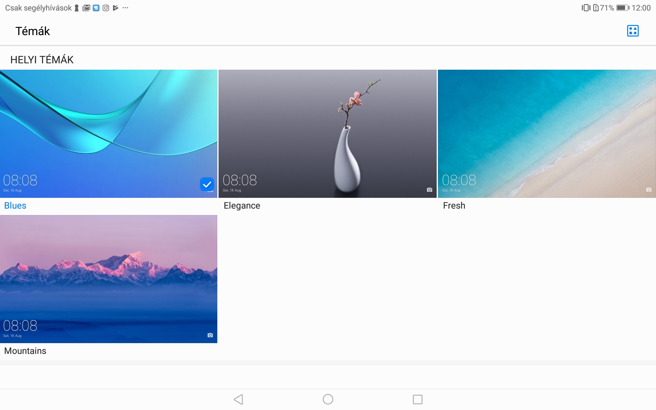Click the Blues theme label
Image resolution: width=656 pixels, height=410 pixels.
tap(15, 206)
